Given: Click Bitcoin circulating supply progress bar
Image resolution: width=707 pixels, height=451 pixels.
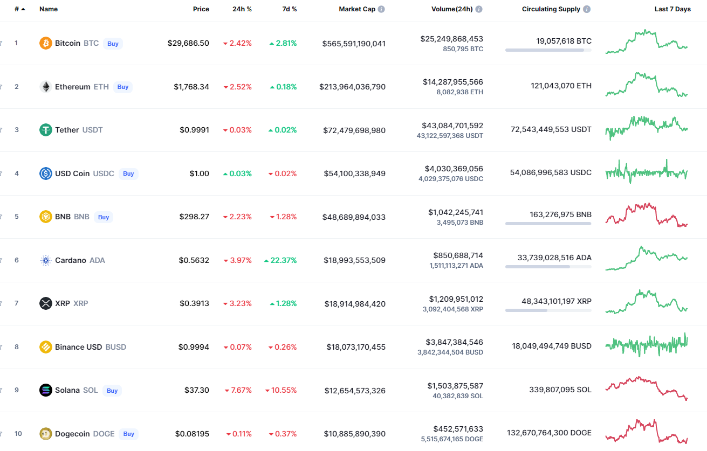Looking at the screenshot, I should [548, 50].
